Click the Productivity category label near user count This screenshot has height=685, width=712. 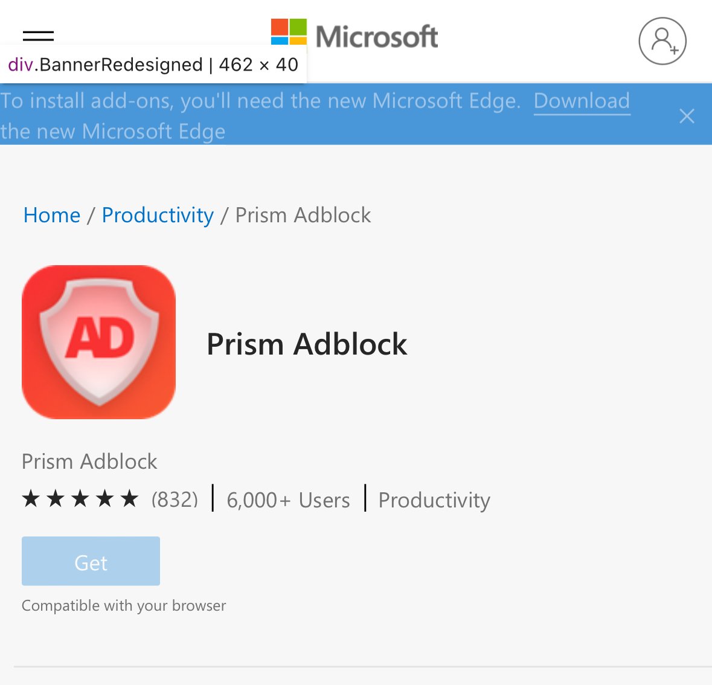coord(434,500)
